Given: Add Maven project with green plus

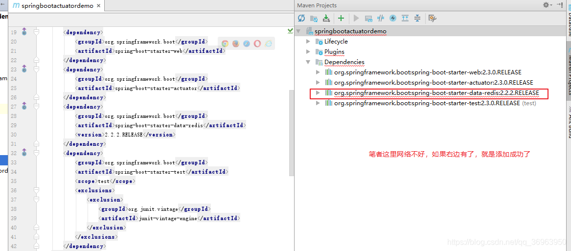Looking at the screenshot, I should click(x=341, y=18).
